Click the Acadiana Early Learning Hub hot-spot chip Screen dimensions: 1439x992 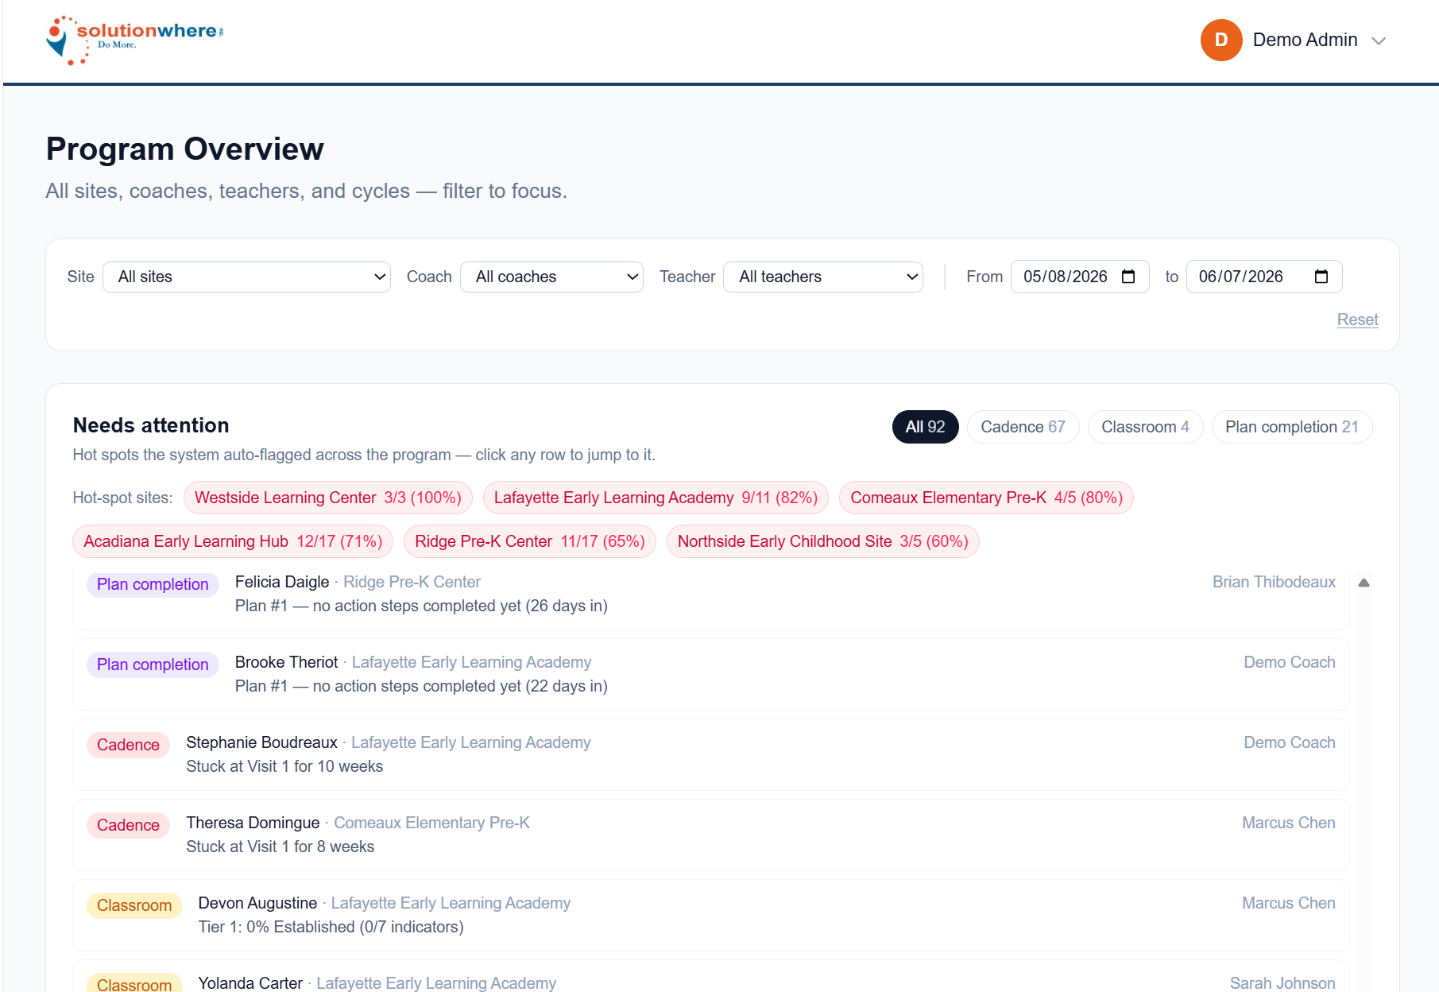point(233,541)
